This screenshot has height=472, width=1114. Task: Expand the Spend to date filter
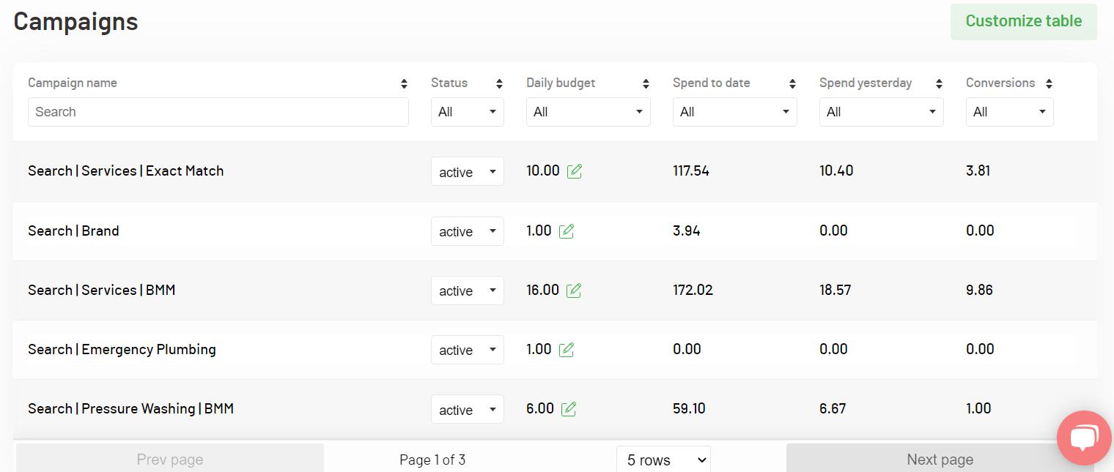point(734,111)
